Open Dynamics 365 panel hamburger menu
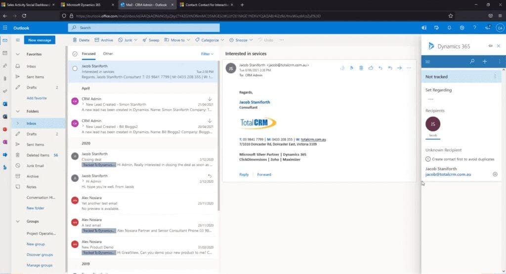 427,62
